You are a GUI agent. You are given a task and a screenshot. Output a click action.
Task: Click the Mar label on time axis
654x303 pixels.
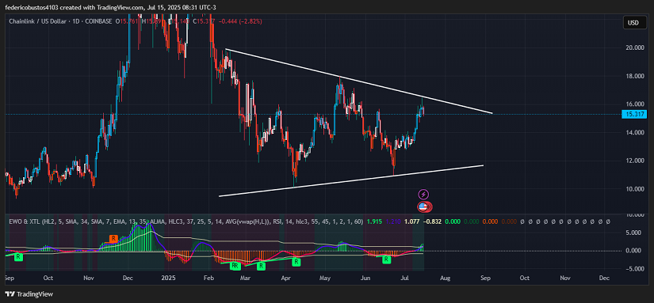point(246,277)
